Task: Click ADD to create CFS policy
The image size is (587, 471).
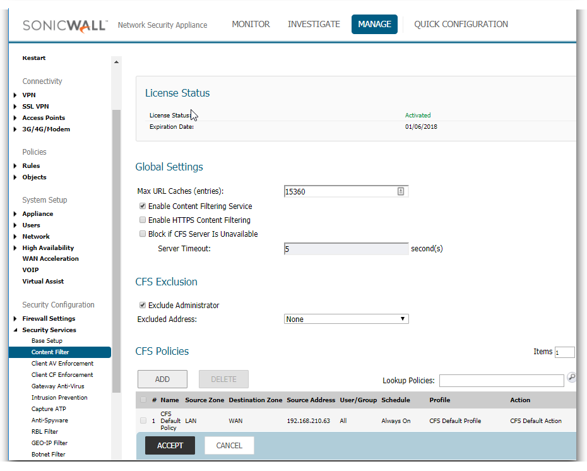Action: [162, 379]
